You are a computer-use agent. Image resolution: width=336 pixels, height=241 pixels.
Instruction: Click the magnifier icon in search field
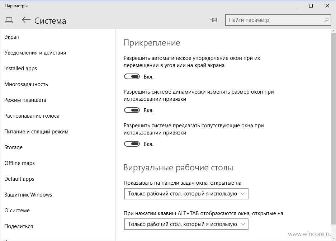pyautogui.click(x=326, y=20)
